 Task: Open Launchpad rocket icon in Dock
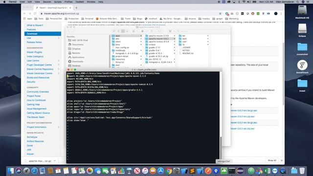pos(26,171)
